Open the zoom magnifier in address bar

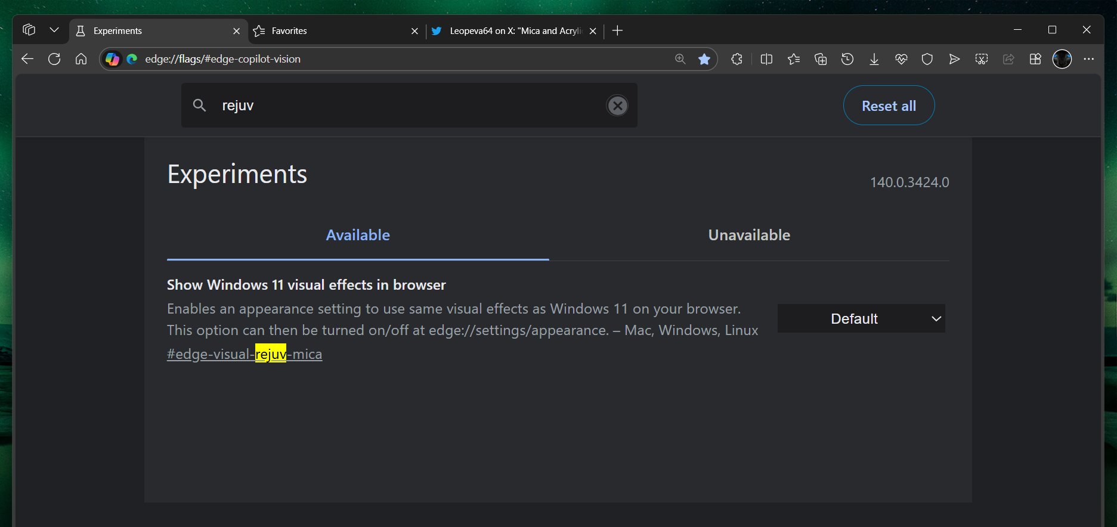(x=680, y=59)
